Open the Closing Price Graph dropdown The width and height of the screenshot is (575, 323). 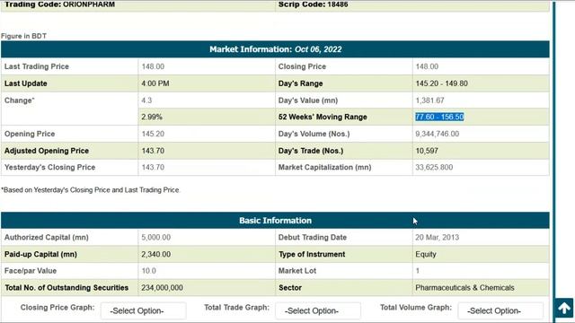tap(144, 311)
